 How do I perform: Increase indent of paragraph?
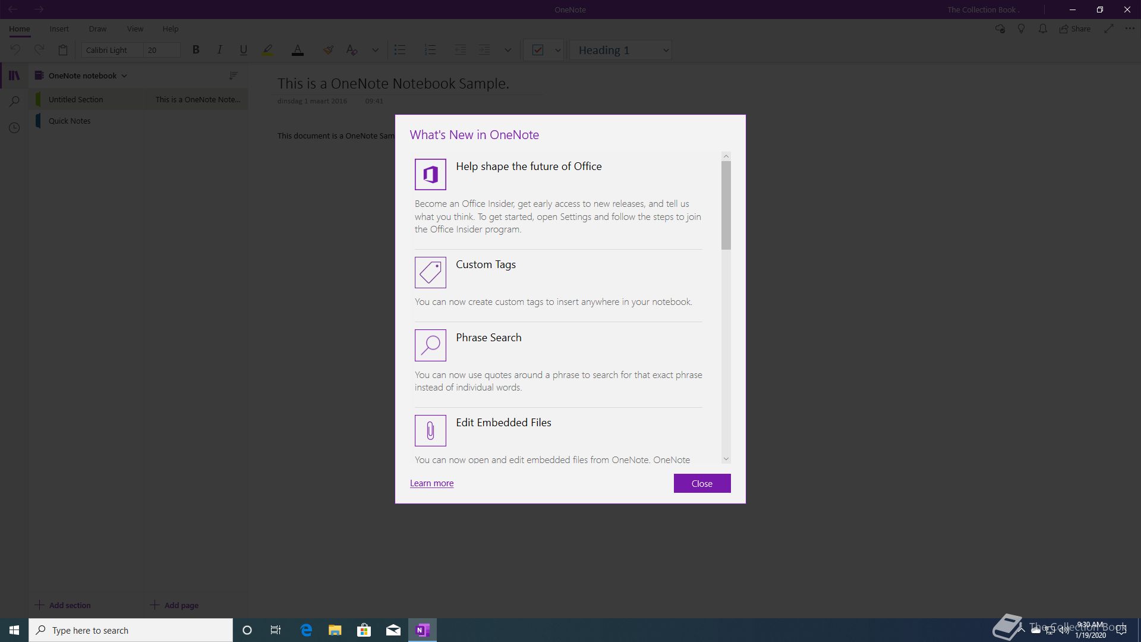(484, 50)
